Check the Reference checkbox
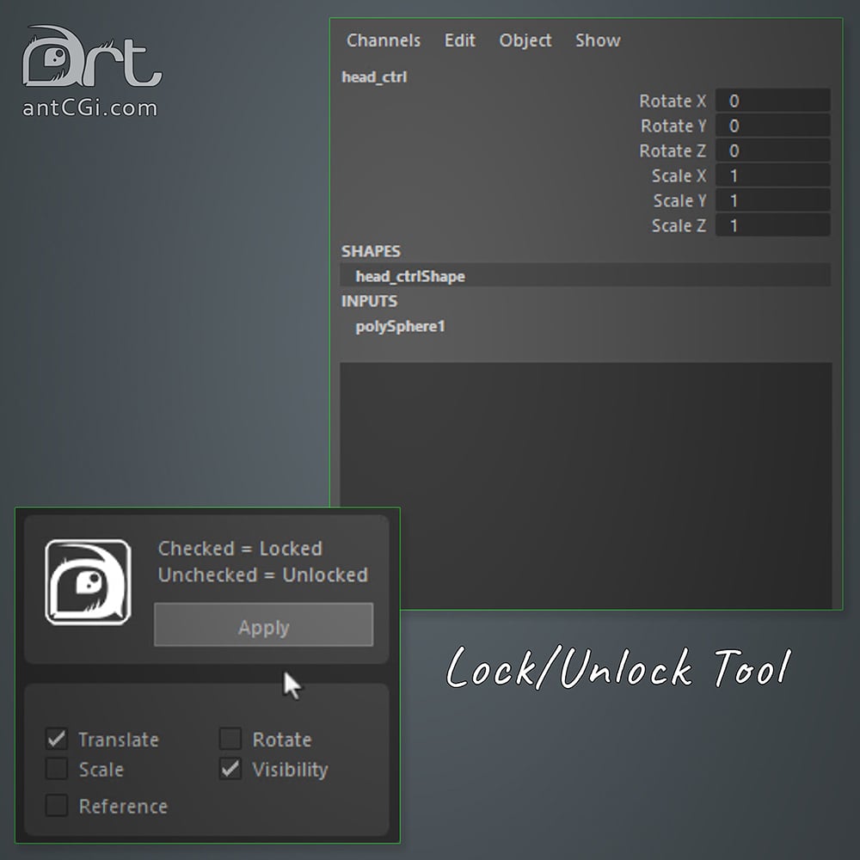This screenshot has width=860, height=860. (57, 806)
